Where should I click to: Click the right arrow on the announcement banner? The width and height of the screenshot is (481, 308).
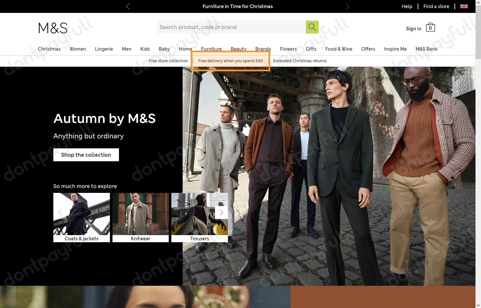[x=347, y=6]
